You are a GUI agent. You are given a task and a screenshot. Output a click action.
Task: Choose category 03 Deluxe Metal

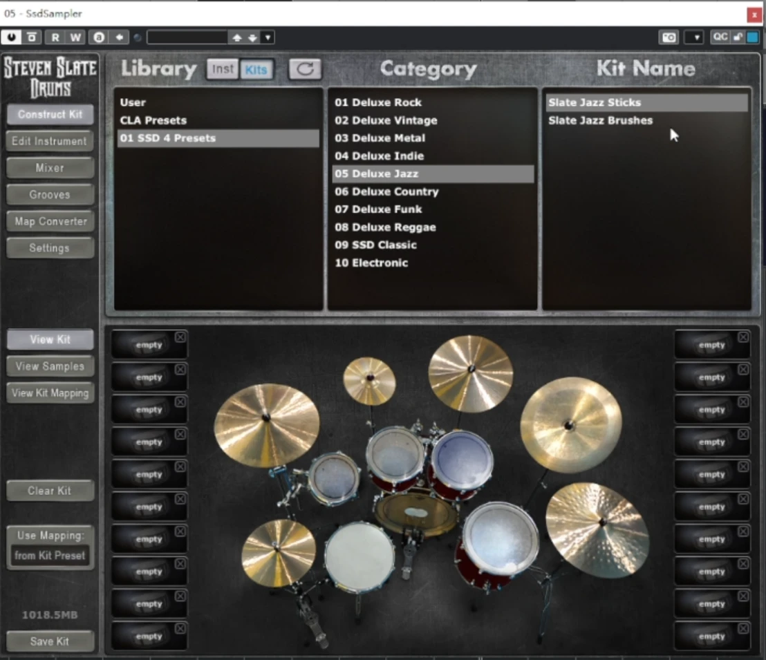433,138
